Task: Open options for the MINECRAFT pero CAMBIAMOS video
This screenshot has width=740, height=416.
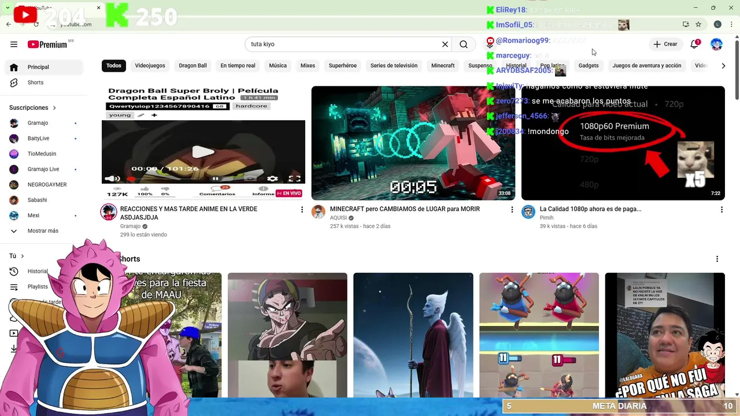Action: [x=512, y=210]
